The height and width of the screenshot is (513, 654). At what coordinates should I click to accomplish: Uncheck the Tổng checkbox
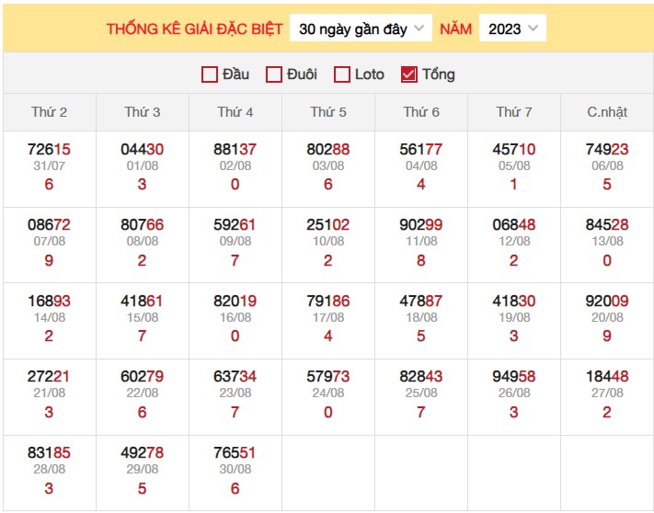[409, 74]
